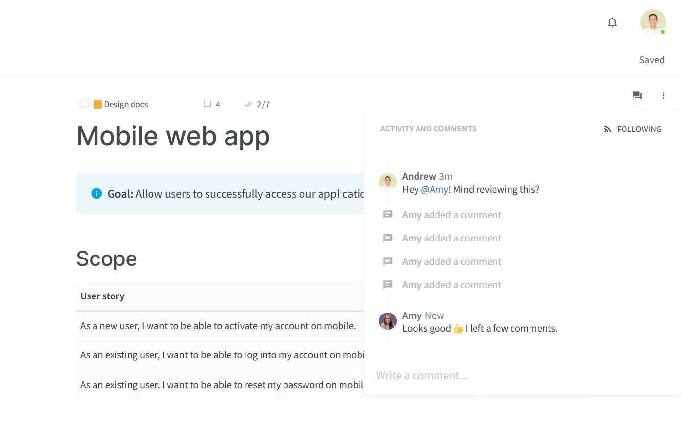Open the user profile avatar menu

tap(653, 22)
